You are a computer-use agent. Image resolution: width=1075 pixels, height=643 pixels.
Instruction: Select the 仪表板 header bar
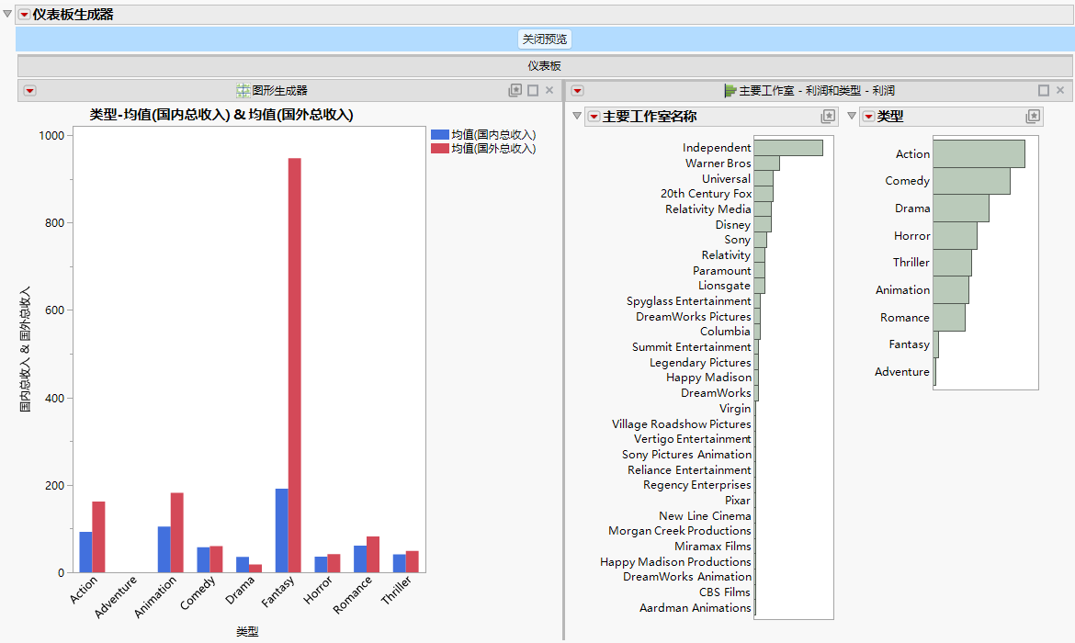[x=544, y=66]
